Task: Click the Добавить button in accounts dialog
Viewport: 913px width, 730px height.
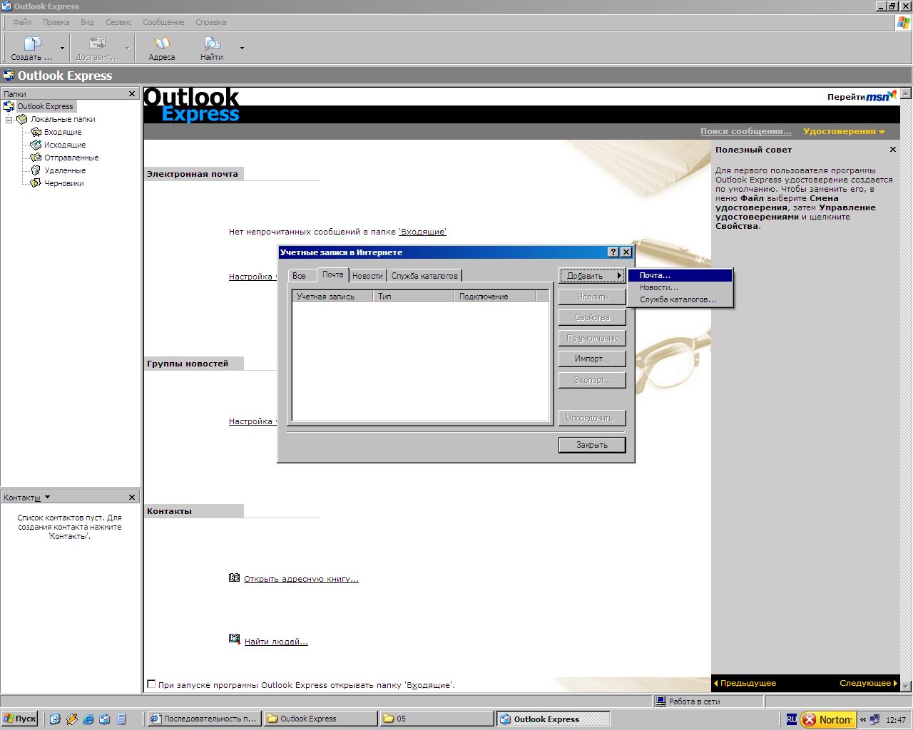Action: click(x=592, y=276)
